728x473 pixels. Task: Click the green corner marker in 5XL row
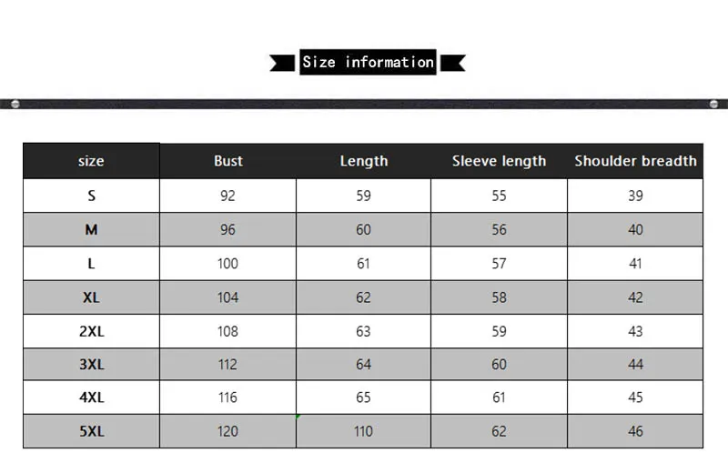298,417
